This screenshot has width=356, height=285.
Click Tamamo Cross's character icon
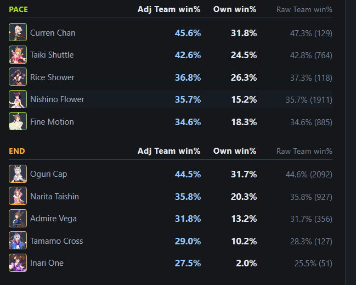click(x=18, y=240)
